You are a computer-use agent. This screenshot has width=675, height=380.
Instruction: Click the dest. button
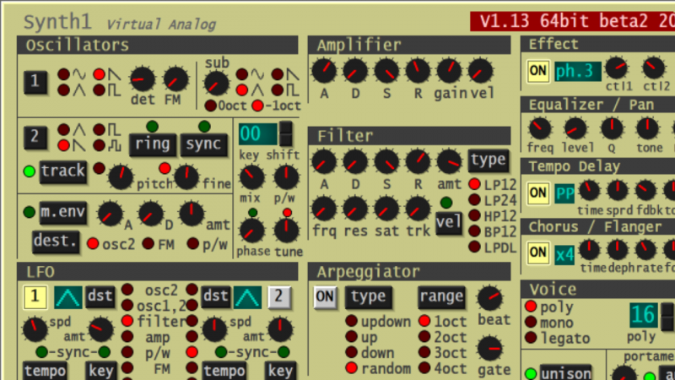56,242
